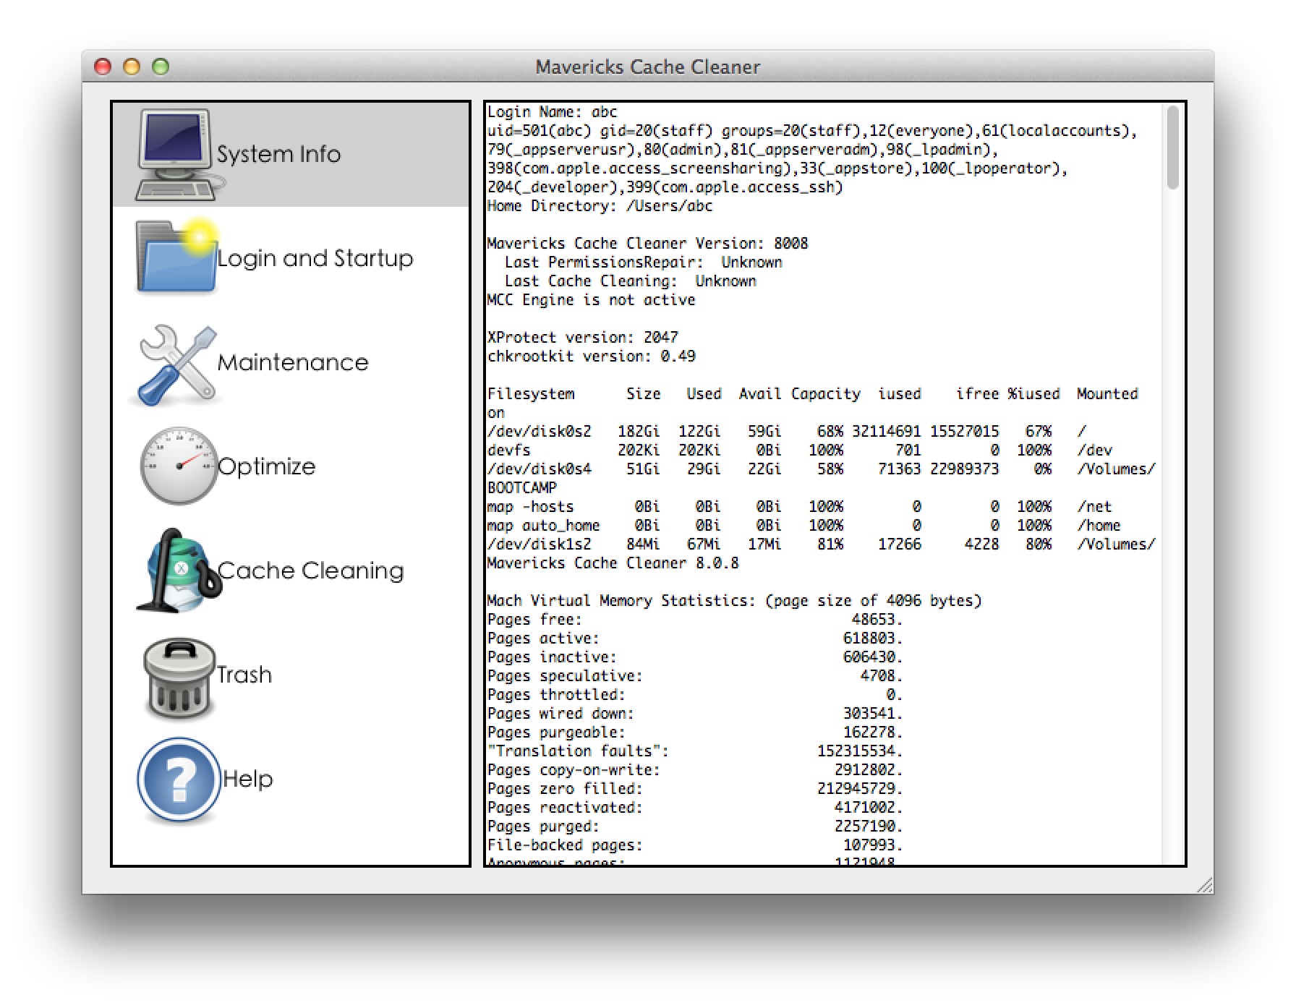This screenshot has height=1008, width=1296.
Task: Click the 'Filesystem' column header text
Action: pyautogui.click(x=531, y=394)
